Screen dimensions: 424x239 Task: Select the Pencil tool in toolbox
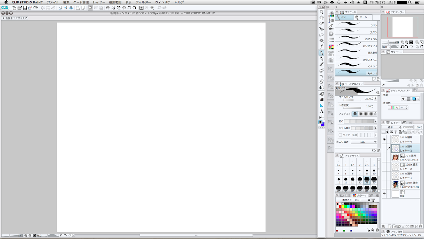click(x=321, y=59)
